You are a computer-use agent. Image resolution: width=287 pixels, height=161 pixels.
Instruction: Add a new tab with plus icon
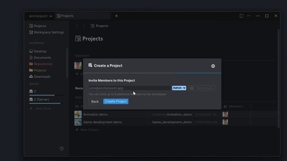[117, 16]
